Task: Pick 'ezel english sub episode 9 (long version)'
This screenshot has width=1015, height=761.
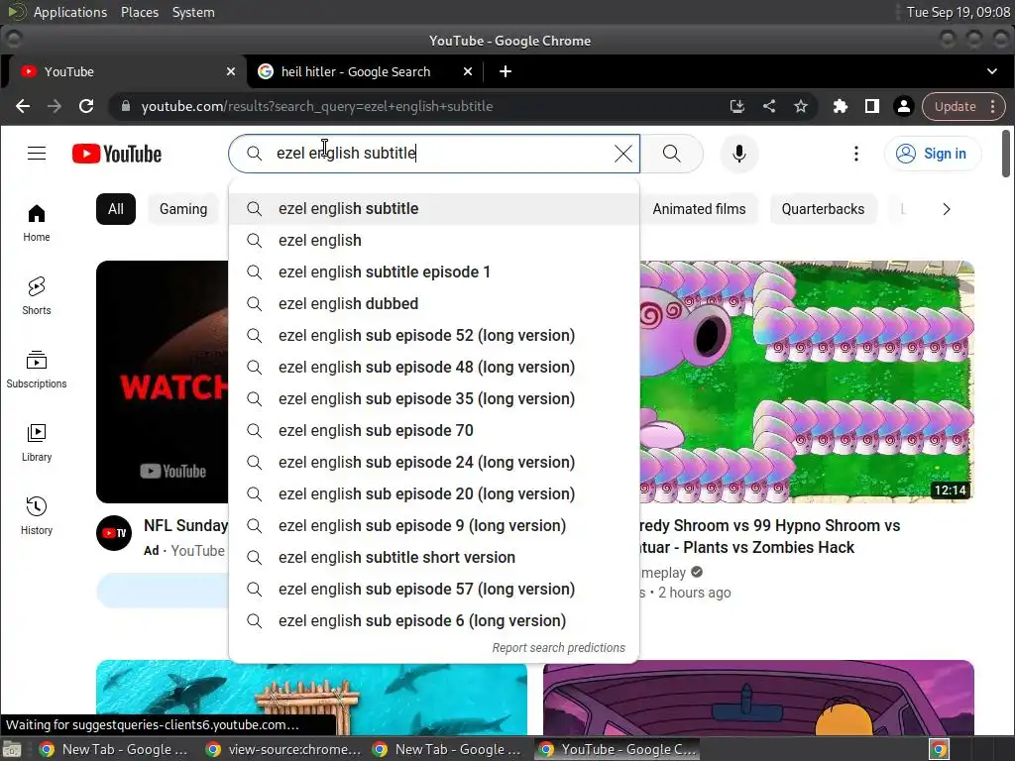Action: [x=434, y=525]
